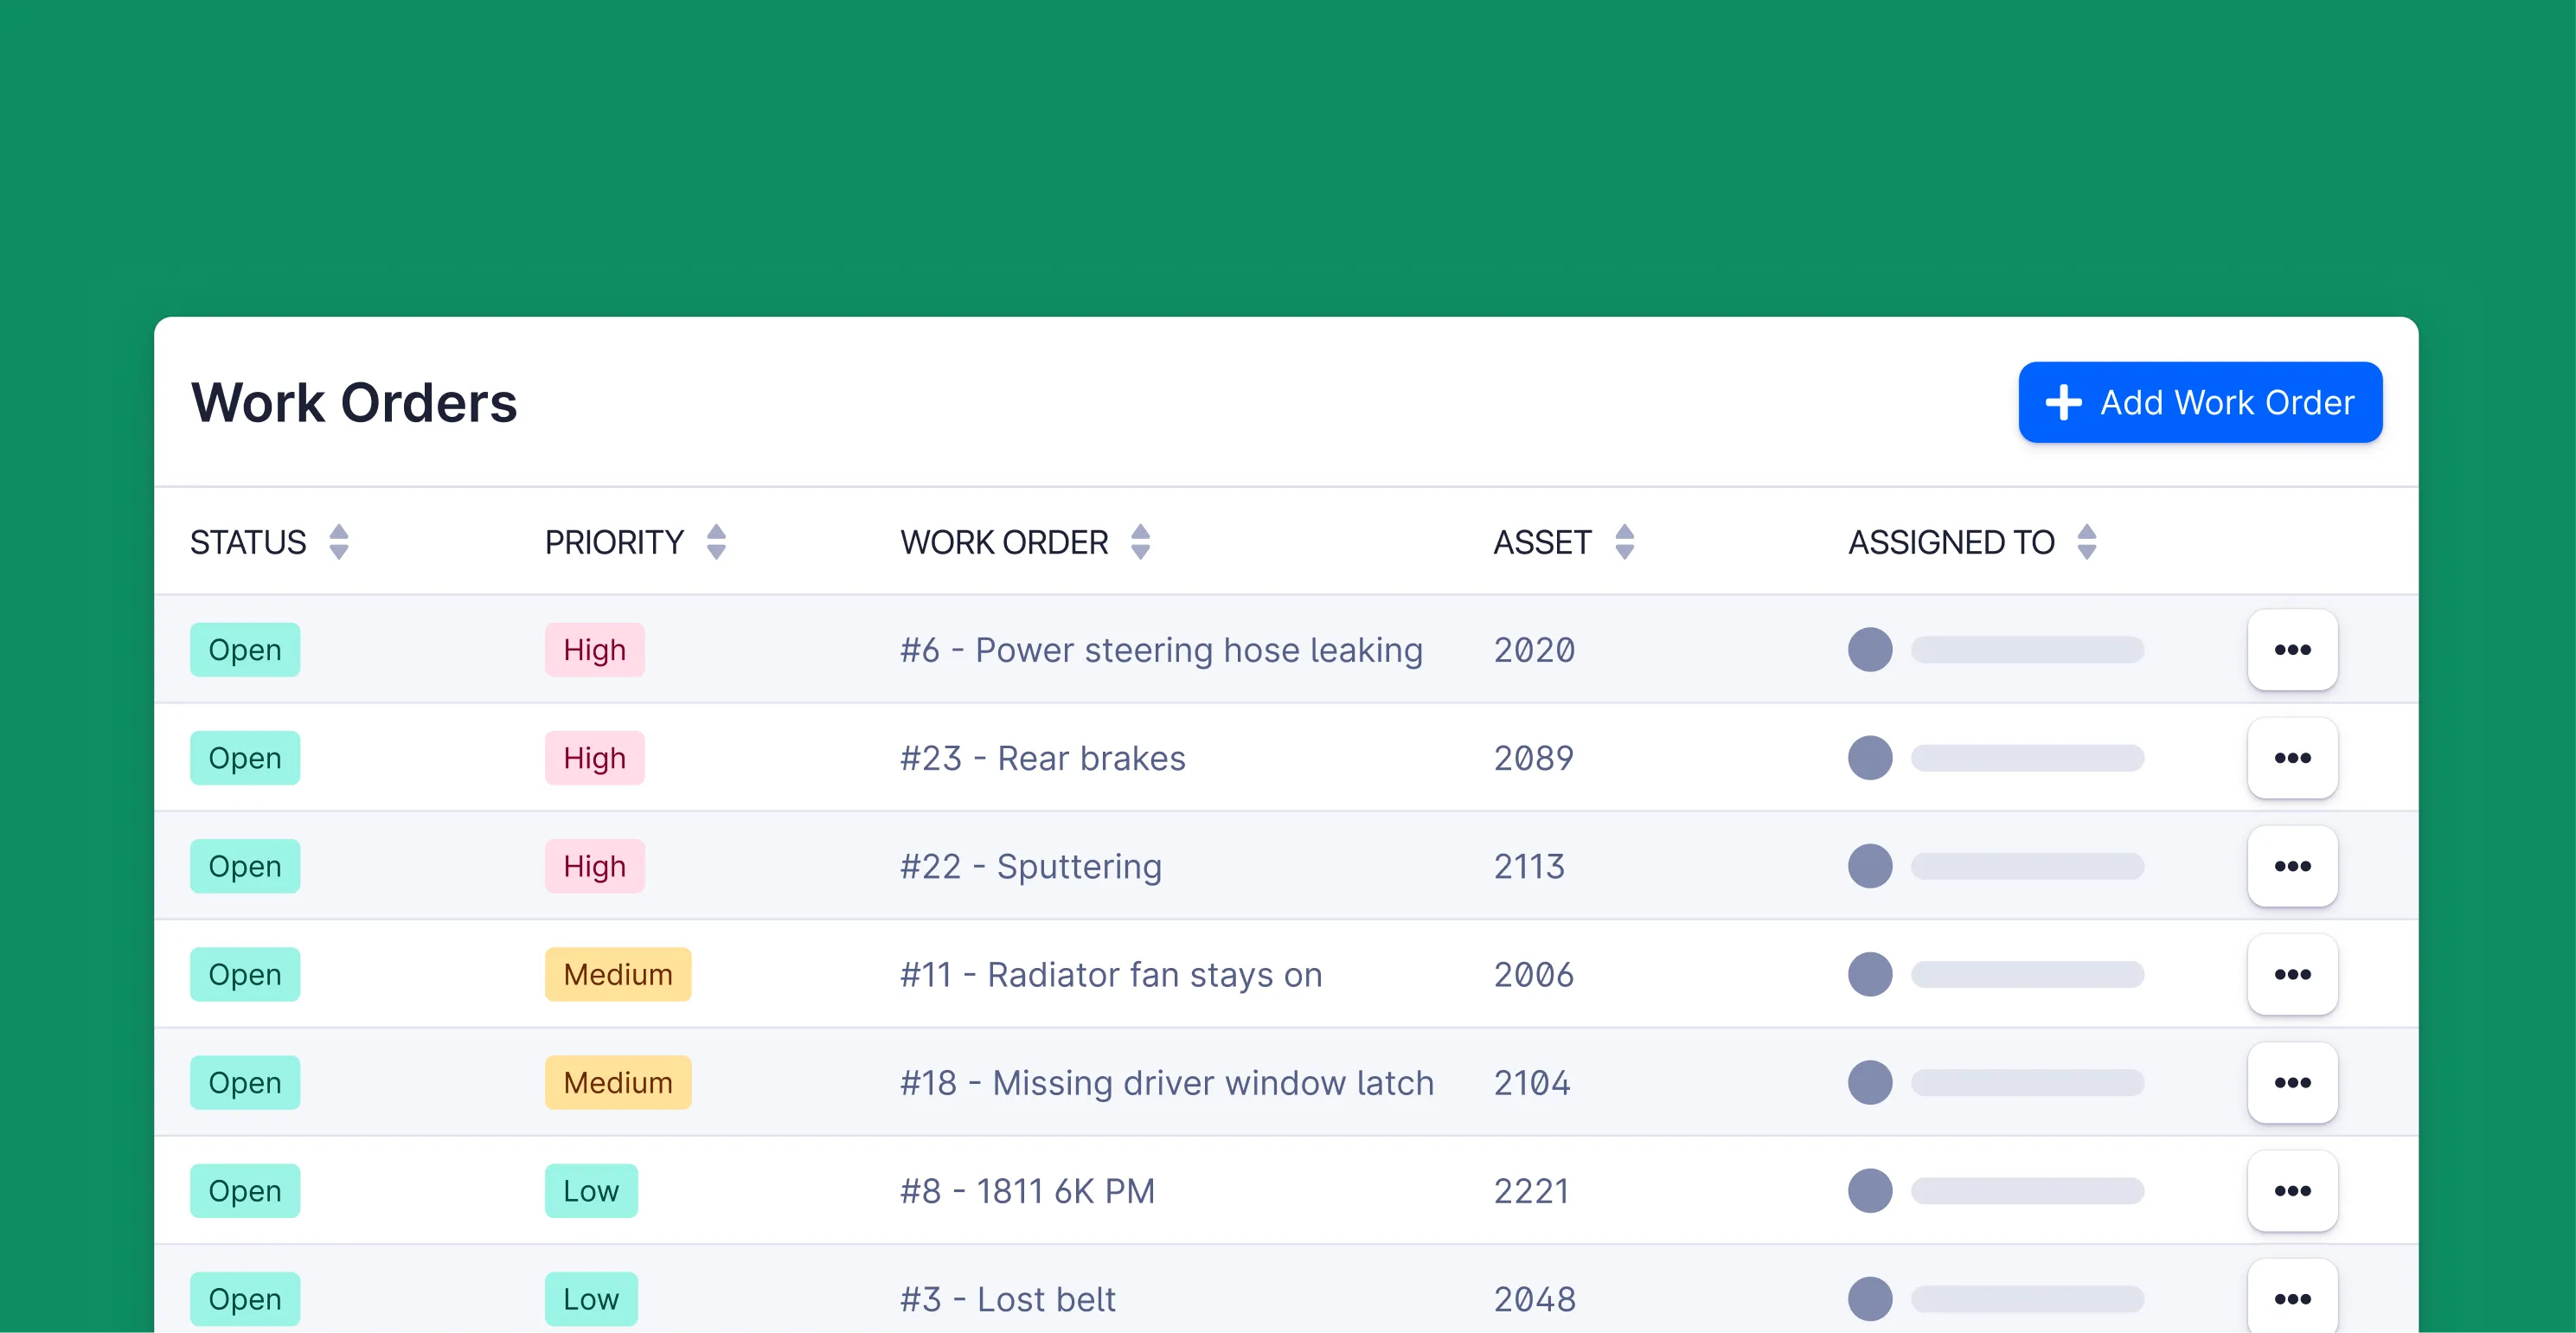The width and height of the screenshot is (2576, 1333).
Task: Click ellipsis button on Sputtering row
Action: coord(2291,866)
